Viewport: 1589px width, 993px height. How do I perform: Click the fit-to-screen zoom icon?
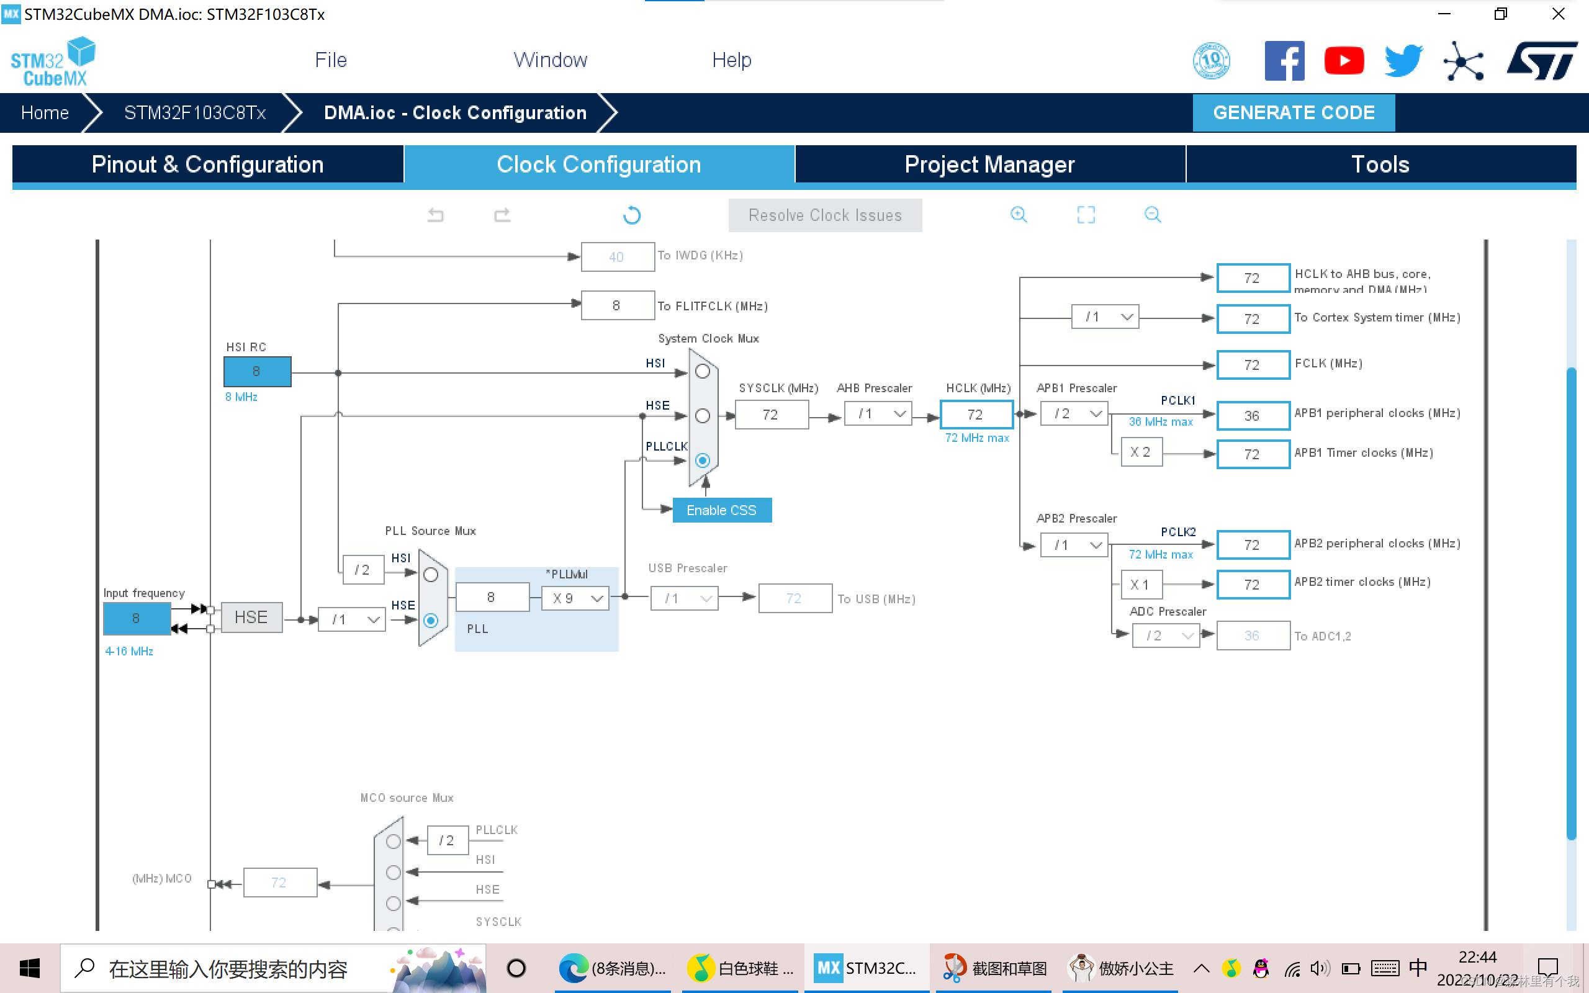[1086, 215]
